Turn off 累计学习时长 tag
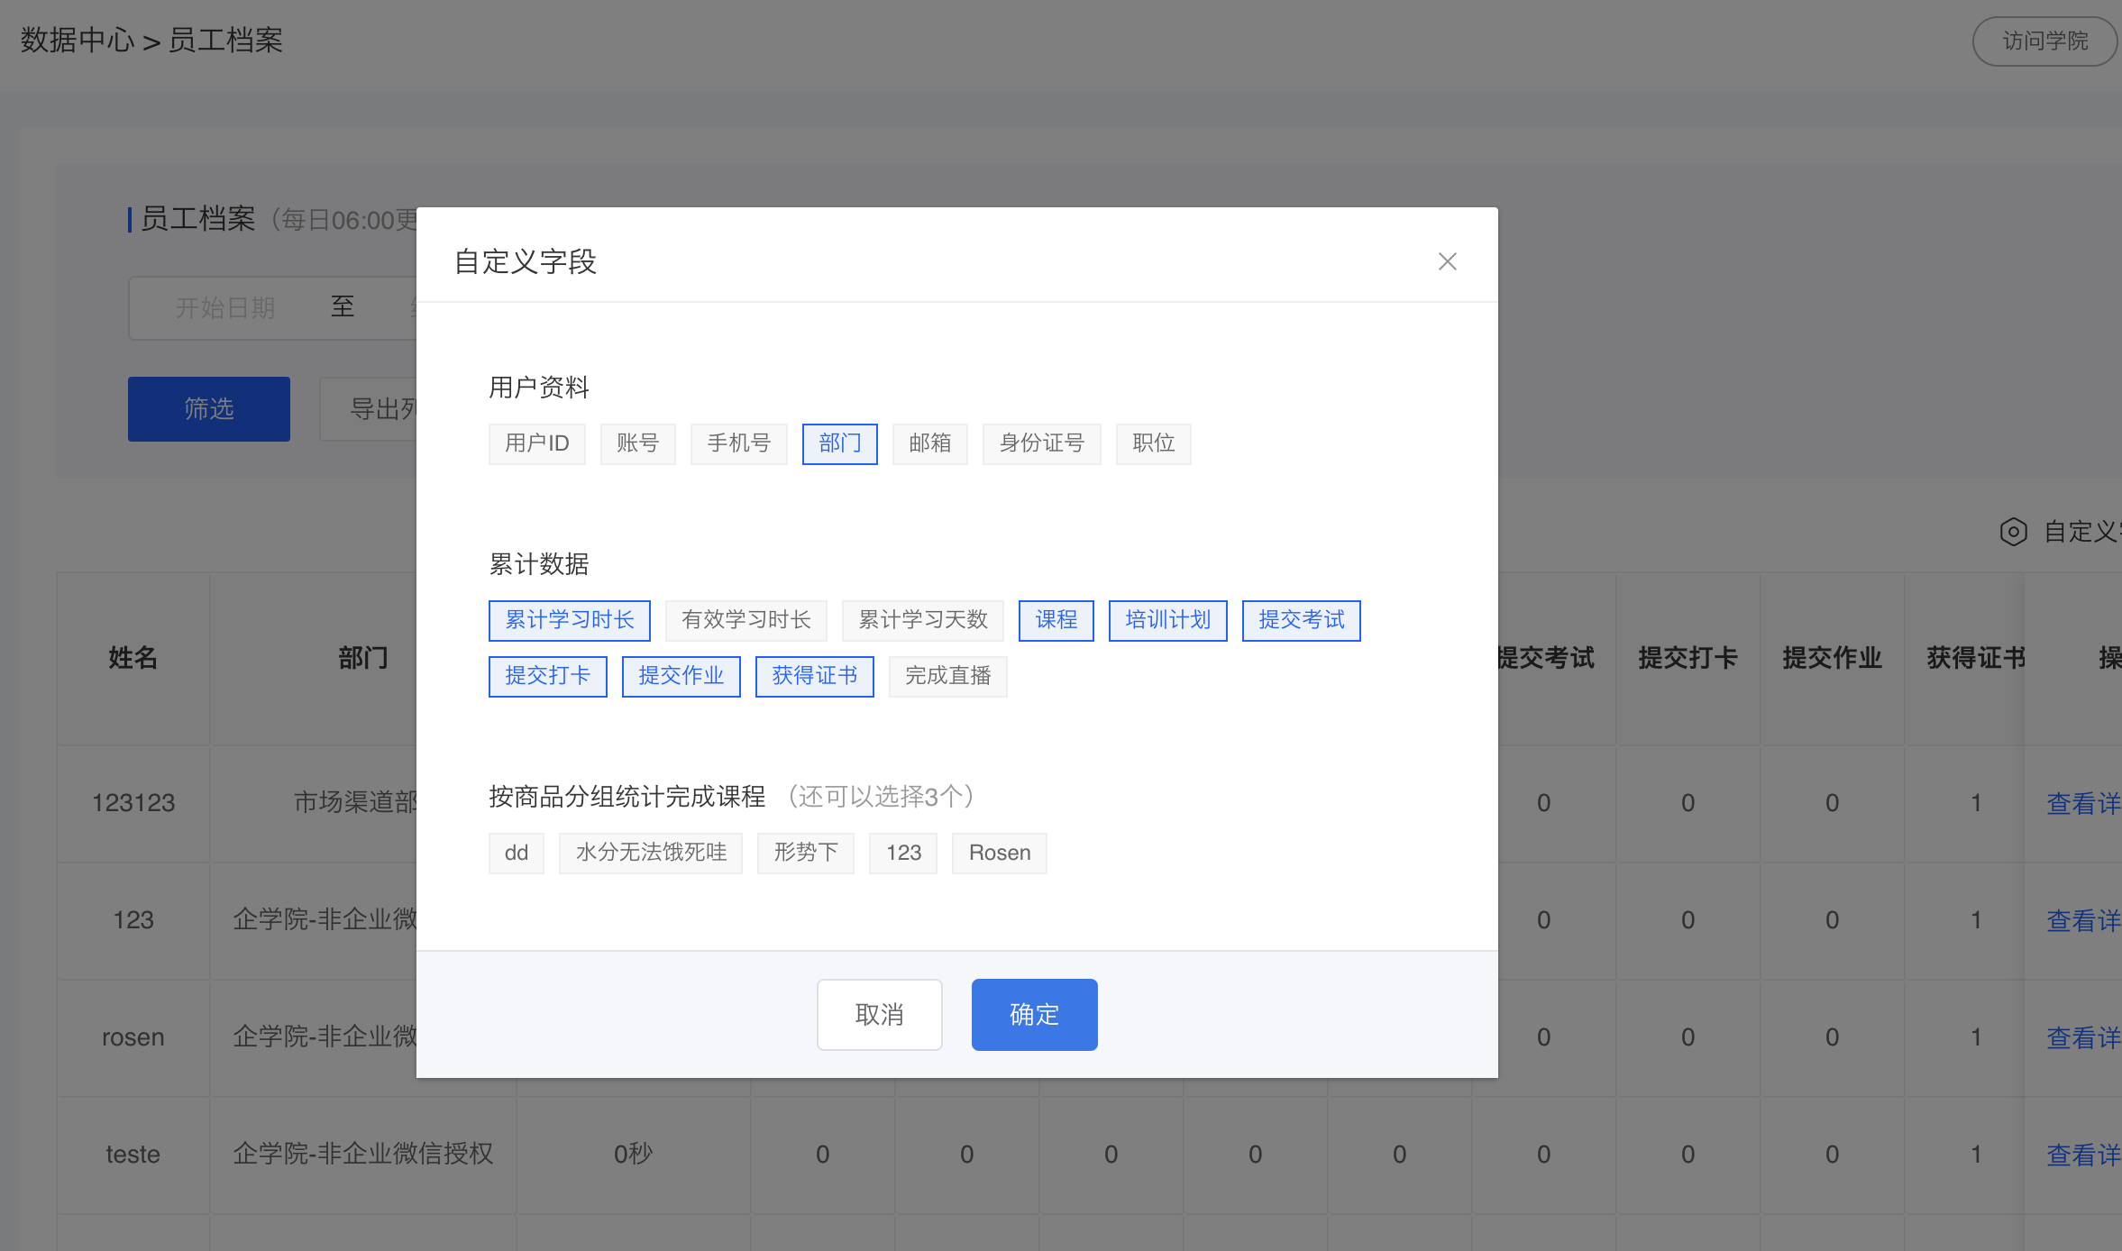The height and width of the screenshot is (1251, 2122). coord(569,620)
